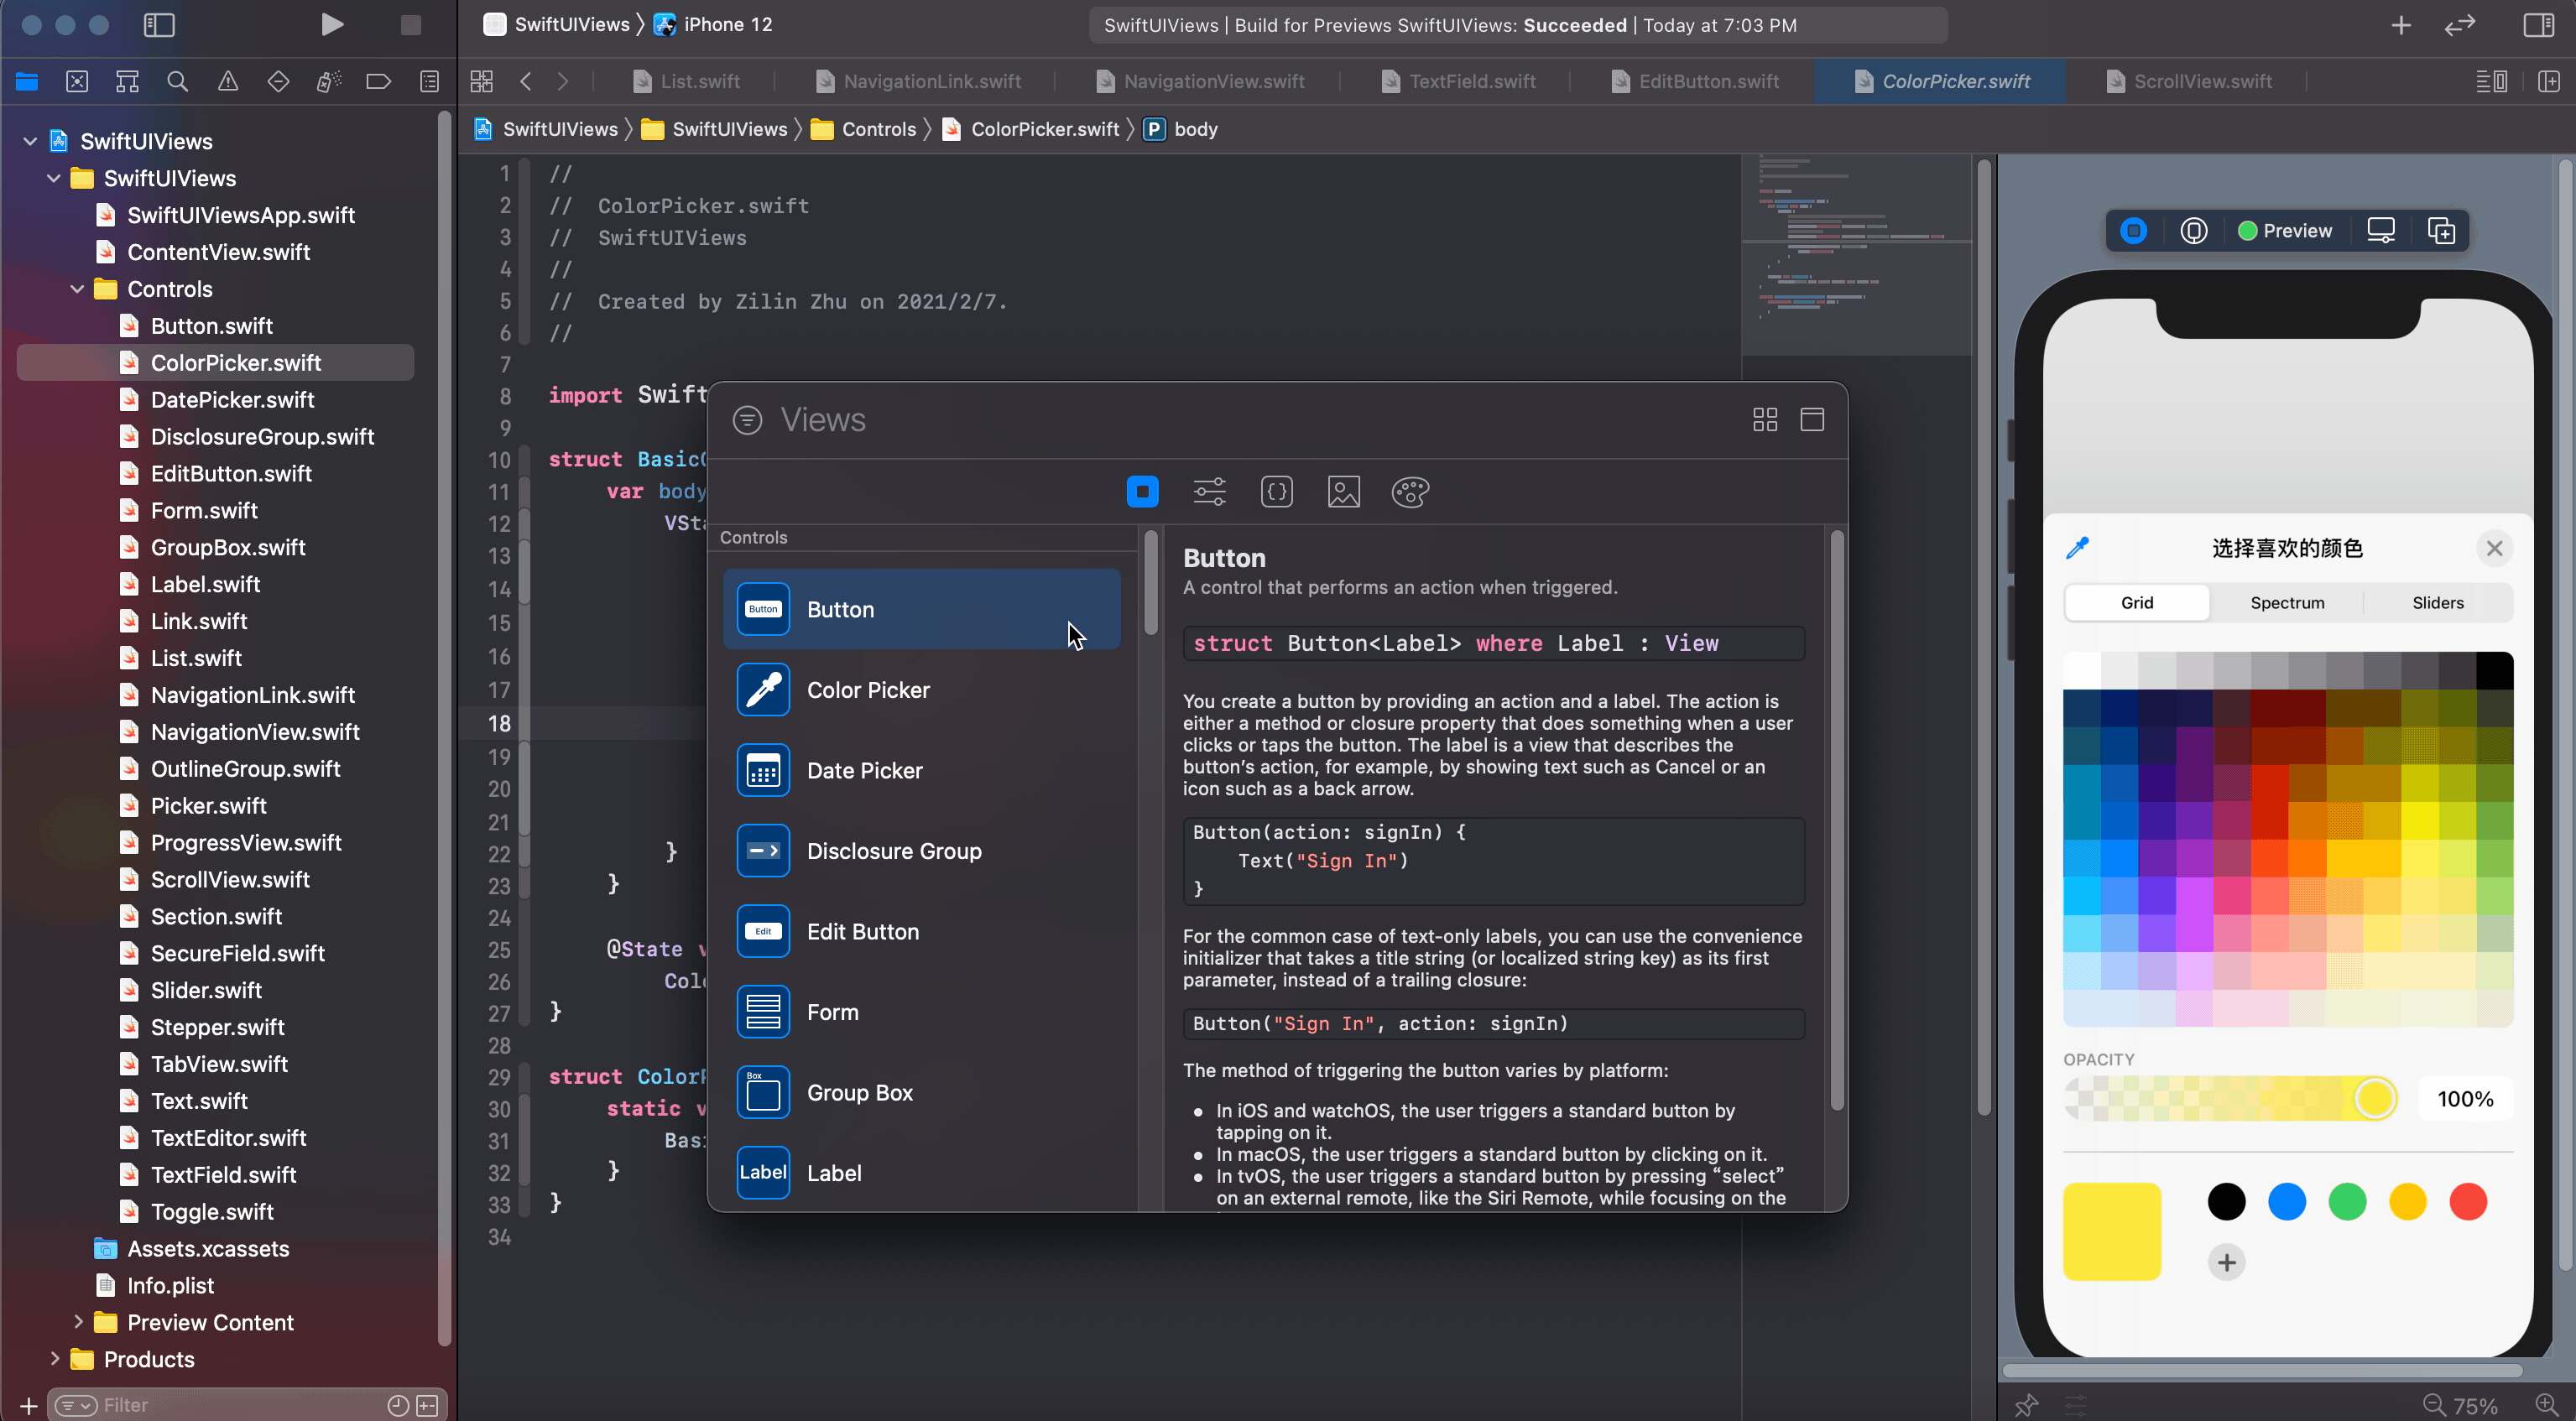Duplicate preview with the plus-square icon
2576x1421 pixels.
[x=2441, y=231]
